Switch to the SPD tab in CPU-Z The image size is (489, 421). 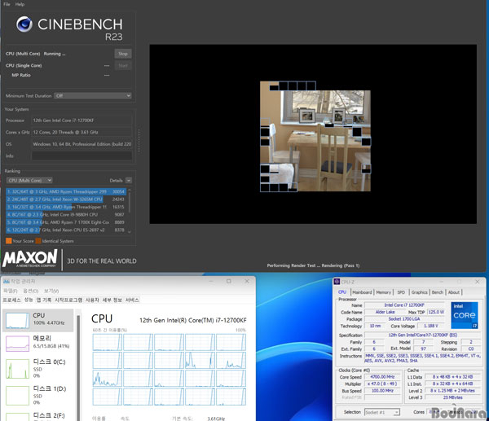401,292
